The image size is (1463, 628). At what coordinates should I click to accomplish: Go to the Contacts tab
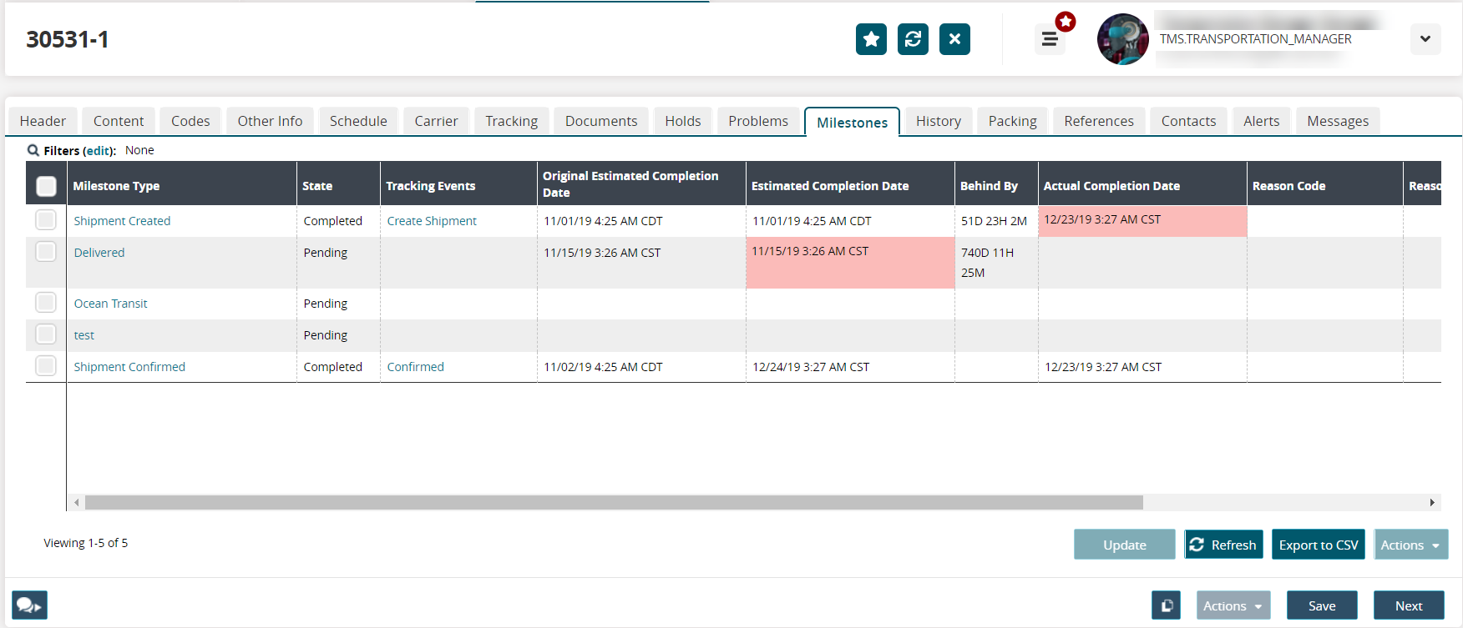1188,121
